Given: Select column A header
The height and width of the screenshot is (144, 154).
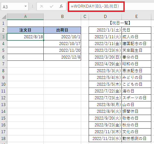Looking at the screenshot, I should (25, 17).
